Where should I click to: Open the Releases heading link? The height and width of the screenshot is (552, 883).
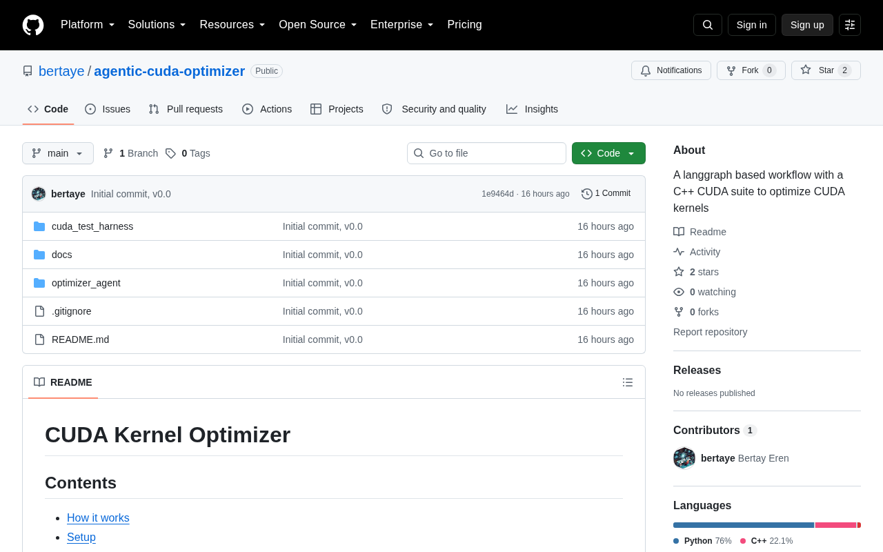point(697,371)
